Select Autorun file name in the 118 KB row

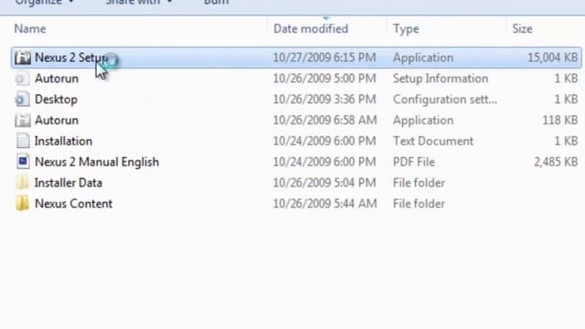[57, 121]
